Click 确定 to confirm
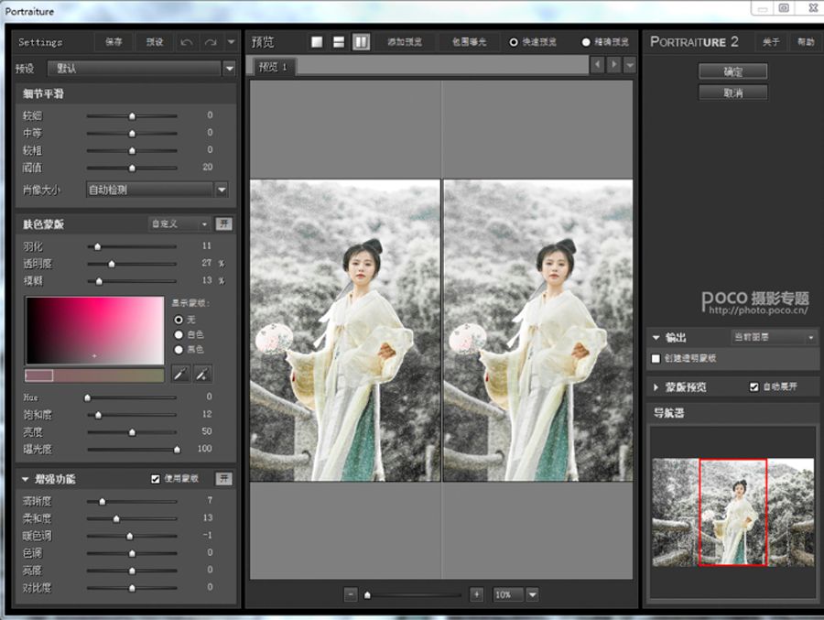 pos(733,71)
